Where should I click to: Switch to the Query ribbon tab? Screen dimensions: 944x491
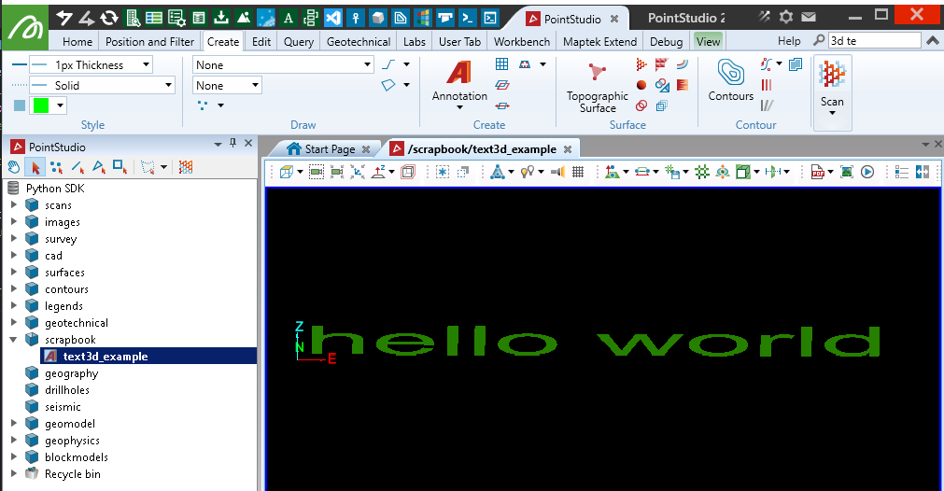pyautogui.click(x=299, y=41)
